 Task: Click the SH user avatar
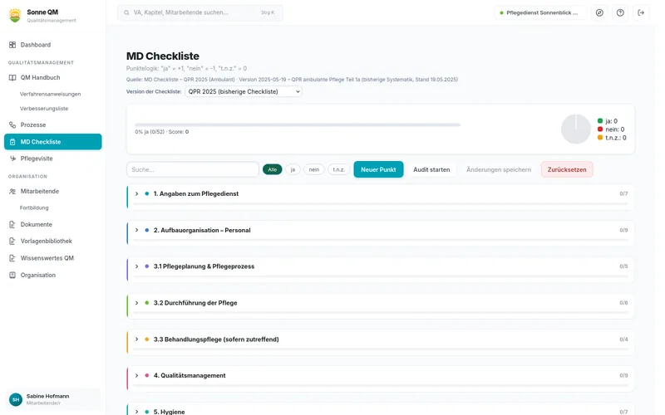16,399
